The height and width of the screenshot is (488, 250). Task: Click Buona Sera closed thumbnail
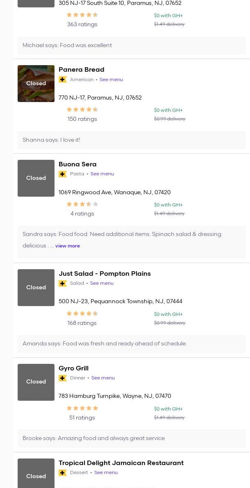36,178
